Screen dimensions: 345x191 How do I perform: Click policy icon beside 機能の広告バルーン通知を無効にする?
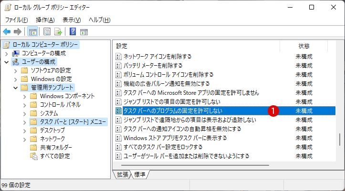(x=119, y=84)
